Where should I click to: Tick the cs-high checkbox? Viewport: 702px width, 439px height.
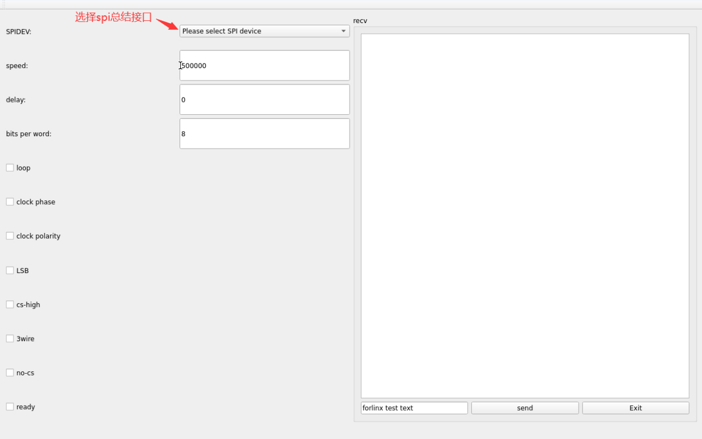10,304
